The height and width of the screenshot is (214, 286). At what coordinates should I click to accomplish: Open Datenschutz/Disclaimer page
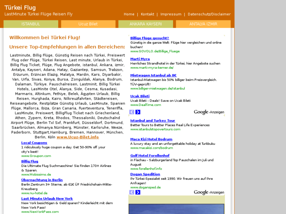pyautogui.click(x=209, y=14)
